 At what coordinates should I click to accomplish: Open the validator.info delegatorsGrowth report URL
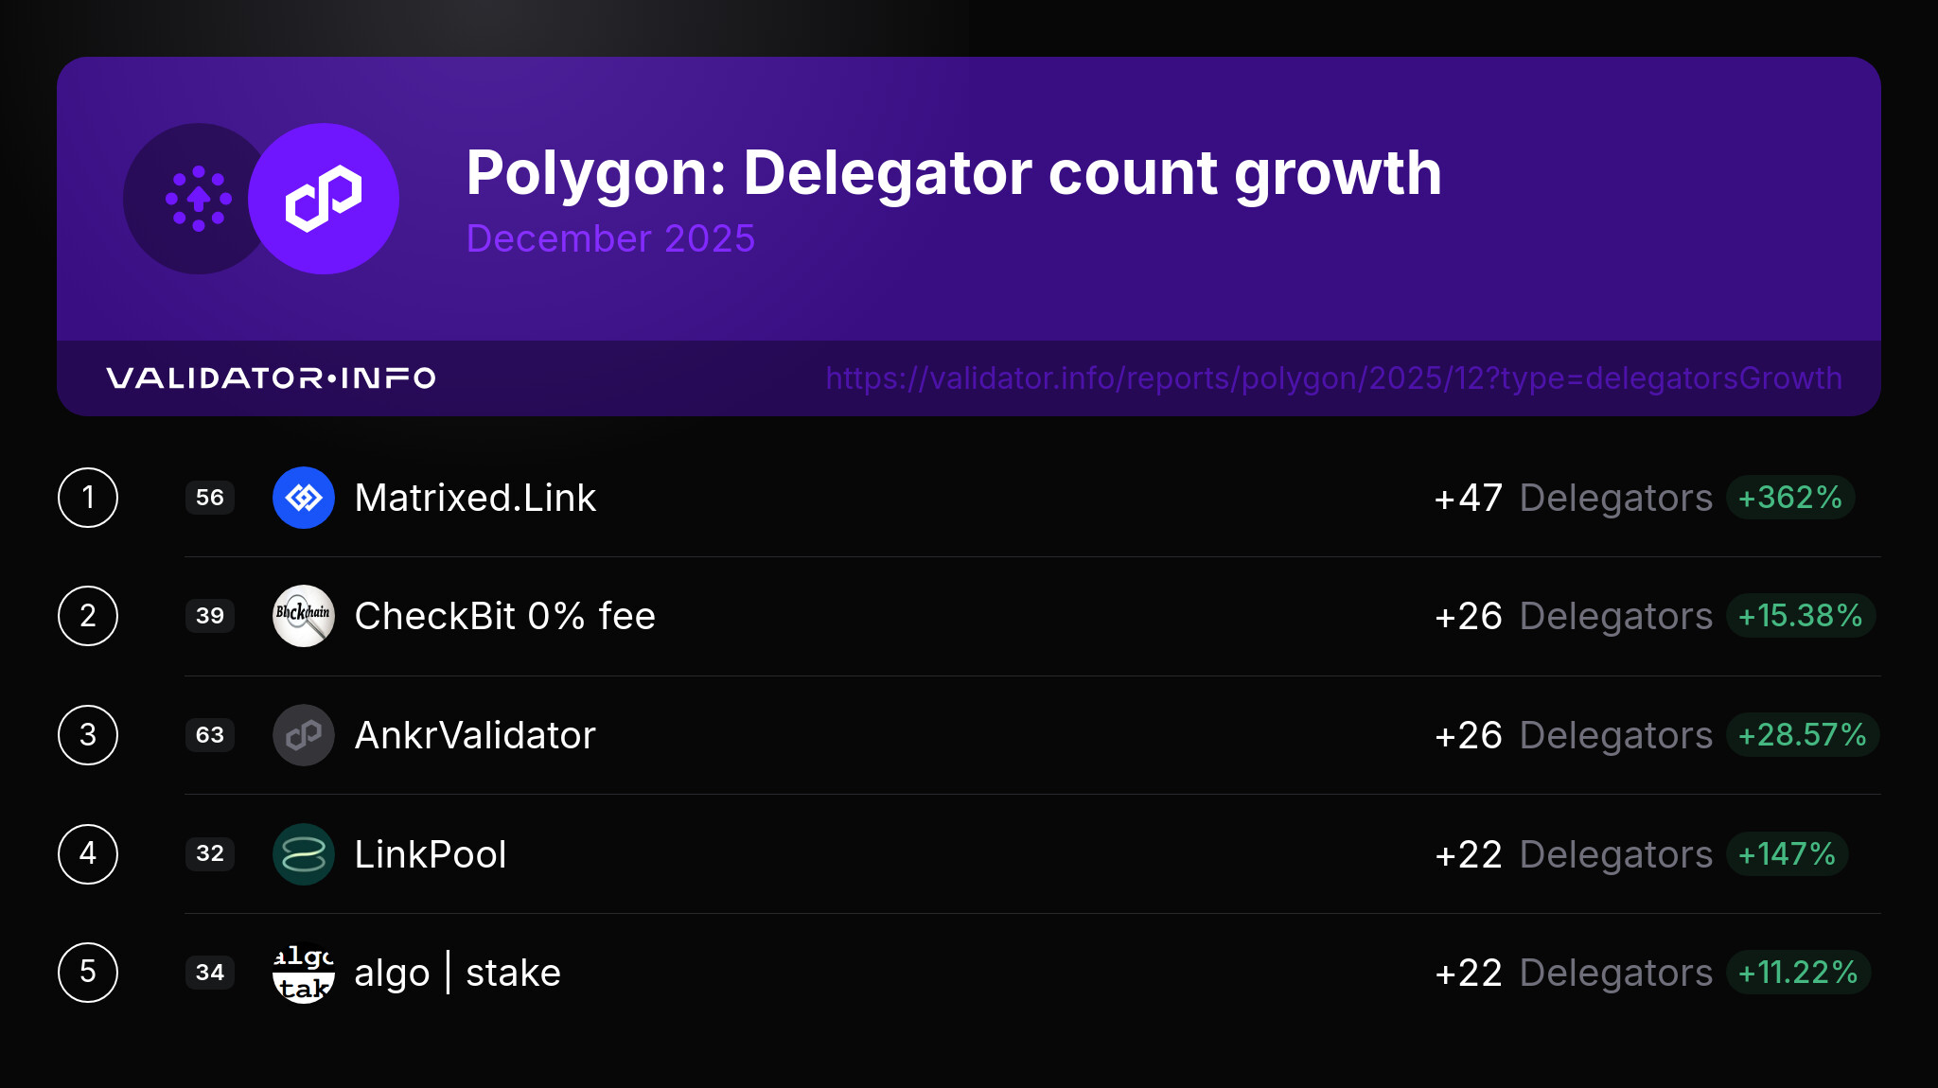click(1333, 378)
